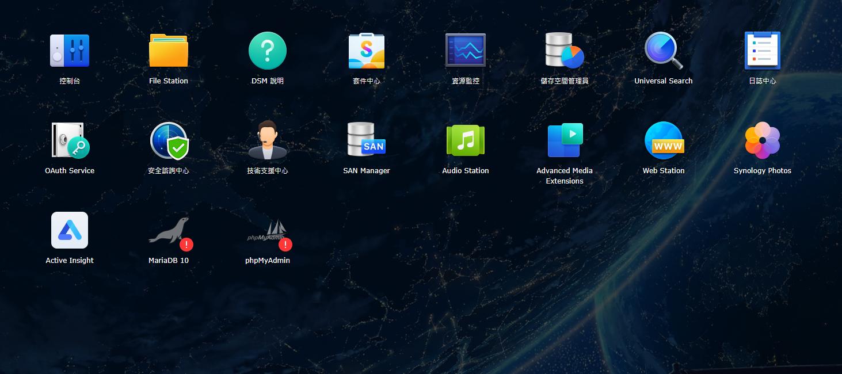The height and width of the screenshot is (374, 842).
Task: Launch Web Station globe icon
Action: (x=664, y=140)
